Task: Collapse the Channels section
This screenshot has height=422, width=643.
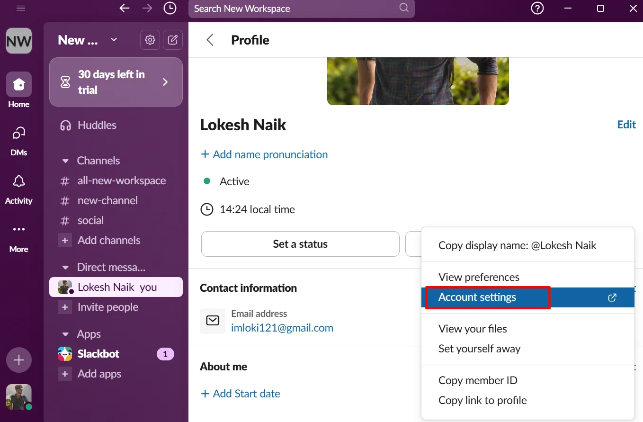Action: click(x=66, y=161)
